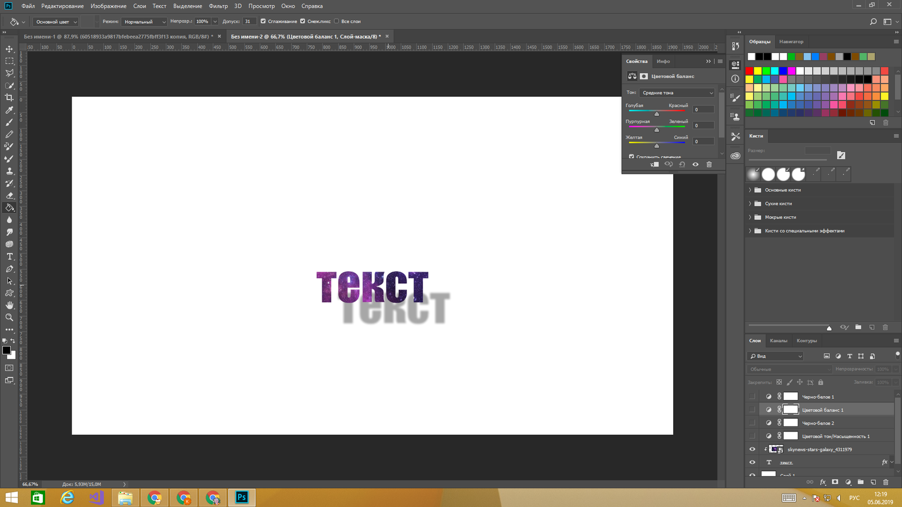Open the Фильтр menu
Viewport: 902px width, 507px height.
[x=218, y=6]
